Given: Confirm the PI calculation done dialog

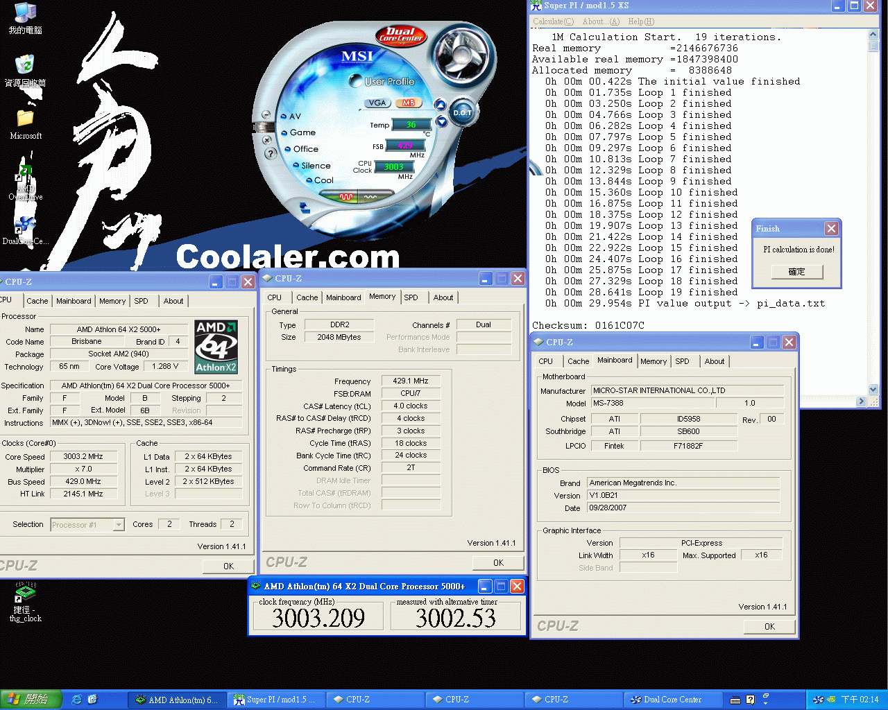Looking at the screenshot, I should (x=796, y=272).
